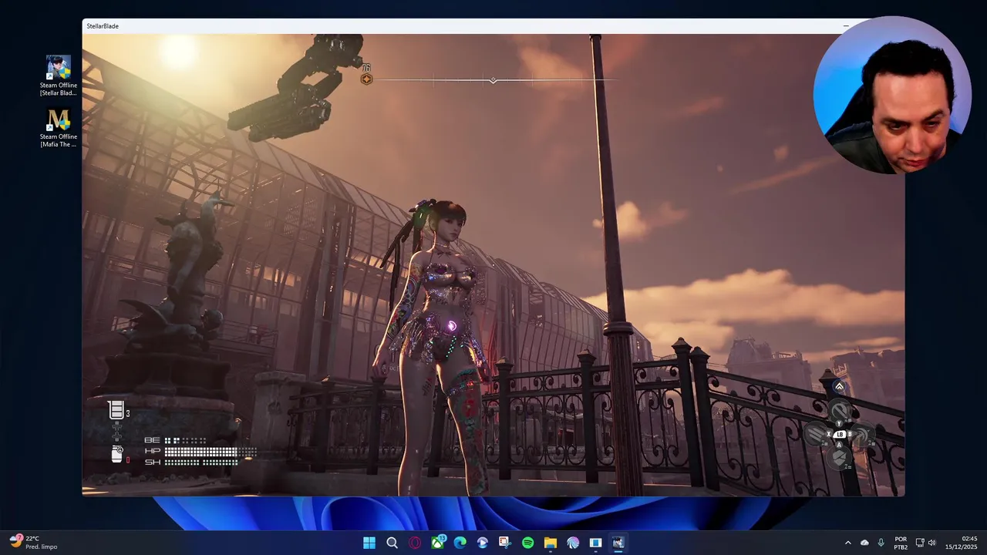
Task: Open the POR PTB2 language switcher
Action: pos(901,543)
